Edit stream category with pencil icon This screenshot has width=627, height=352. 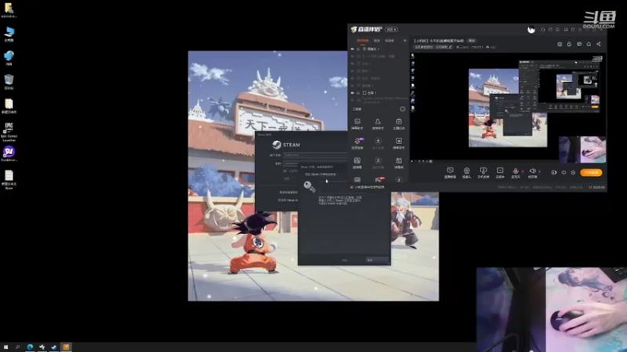tap(450, 47)
